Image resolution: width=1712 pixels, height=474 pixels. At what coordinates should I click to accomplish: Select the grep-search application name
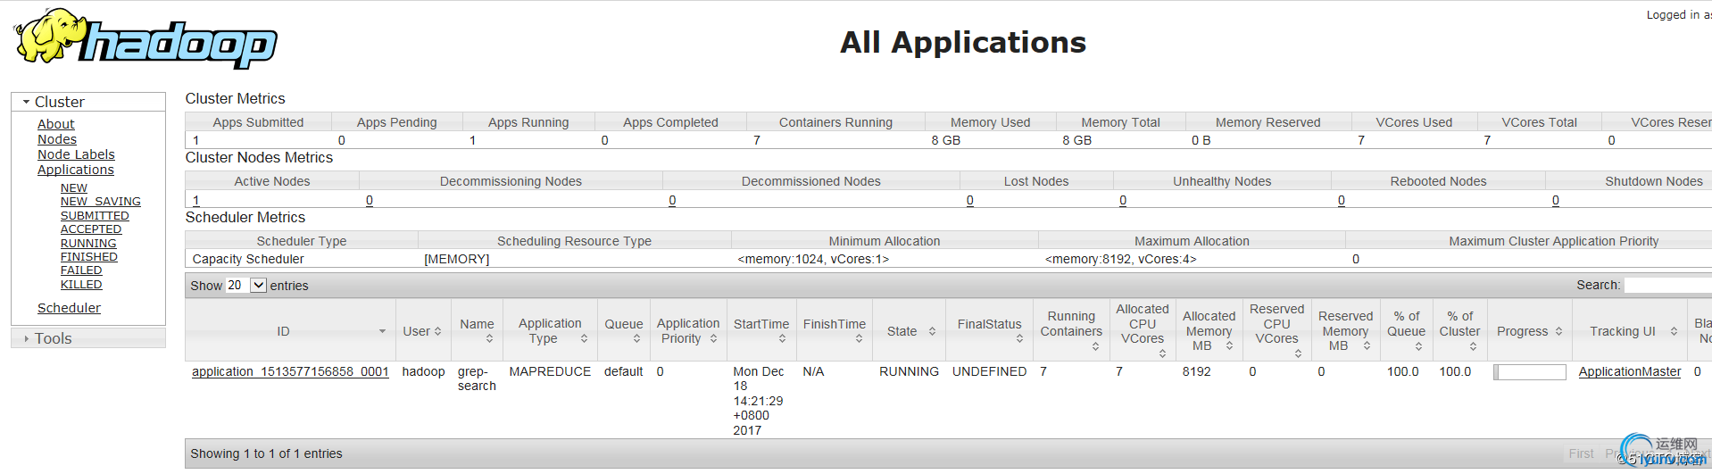click(x=477, y=378)
